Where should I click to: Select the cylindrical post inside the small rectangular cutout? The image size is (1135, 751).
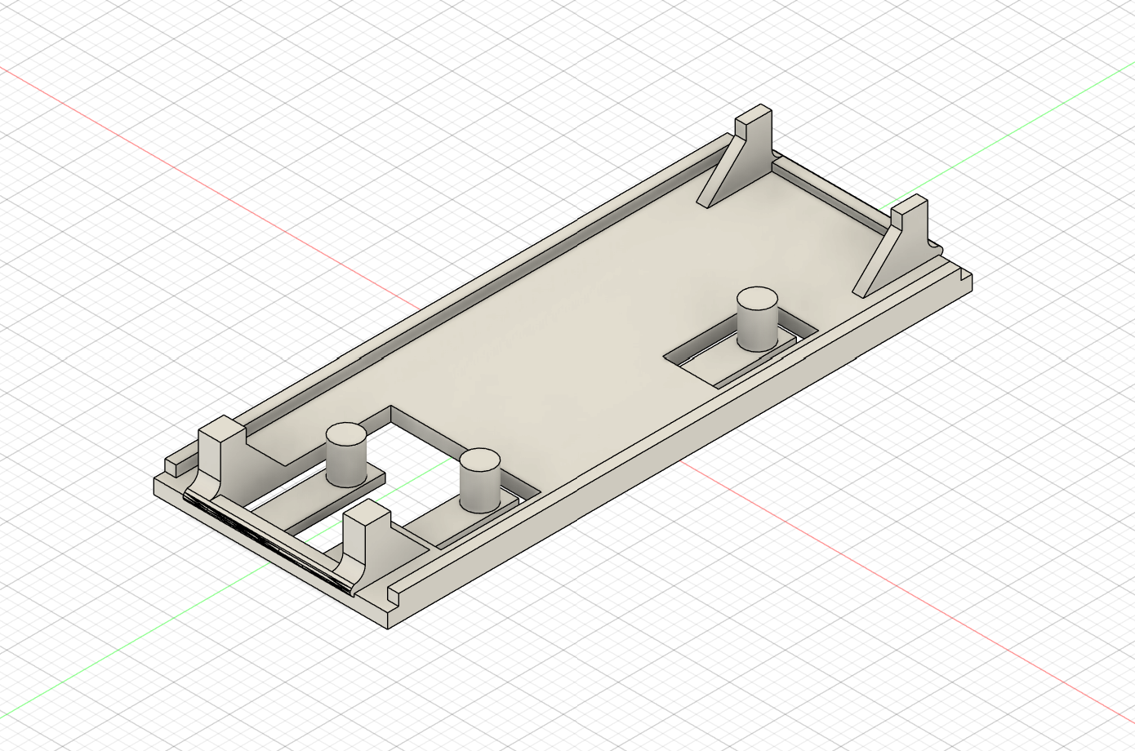click(x=758, y=319)
